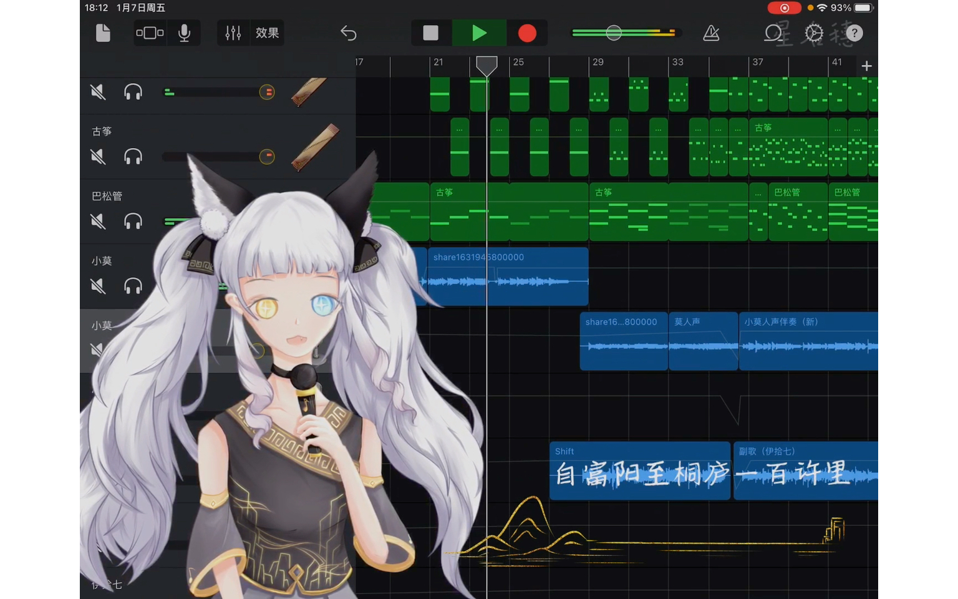
Task: Jump to bar 33 on ruler
Action: [677, 62]
